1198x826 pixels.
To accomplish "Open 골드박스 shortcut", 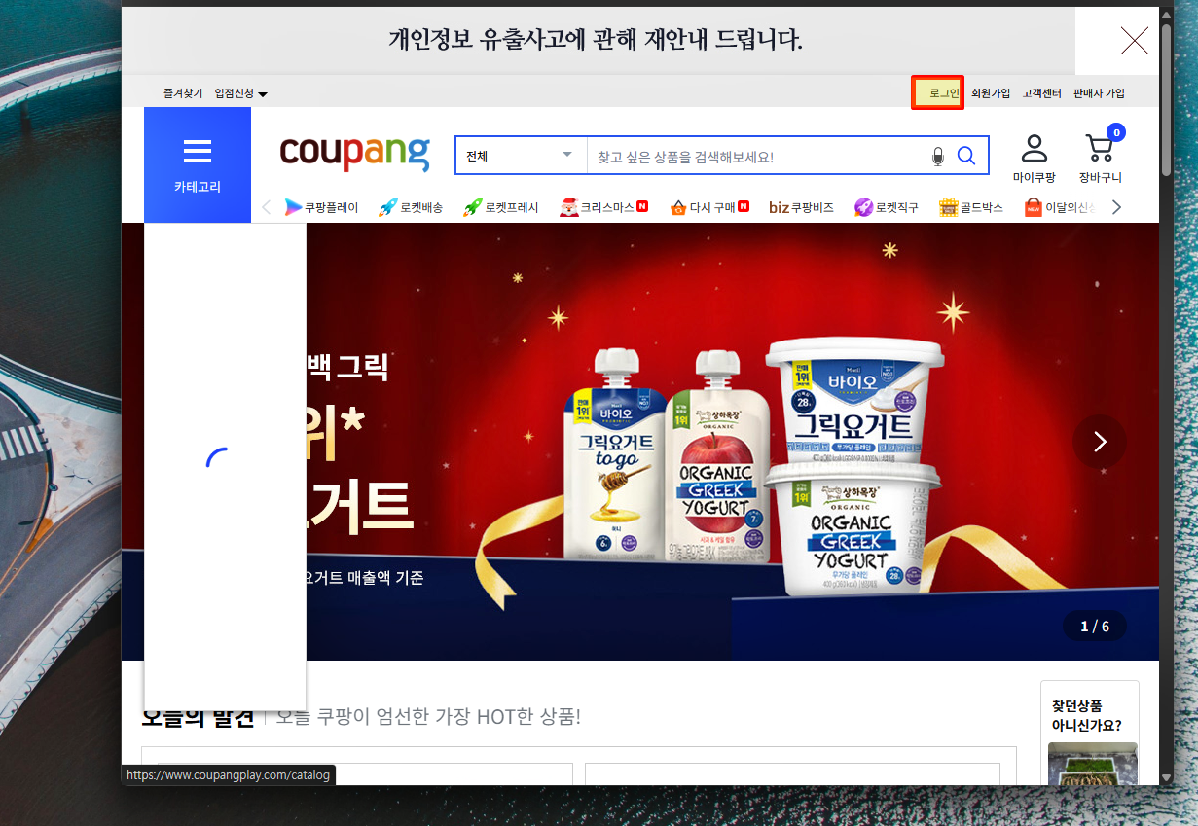I will click(970, 207).
